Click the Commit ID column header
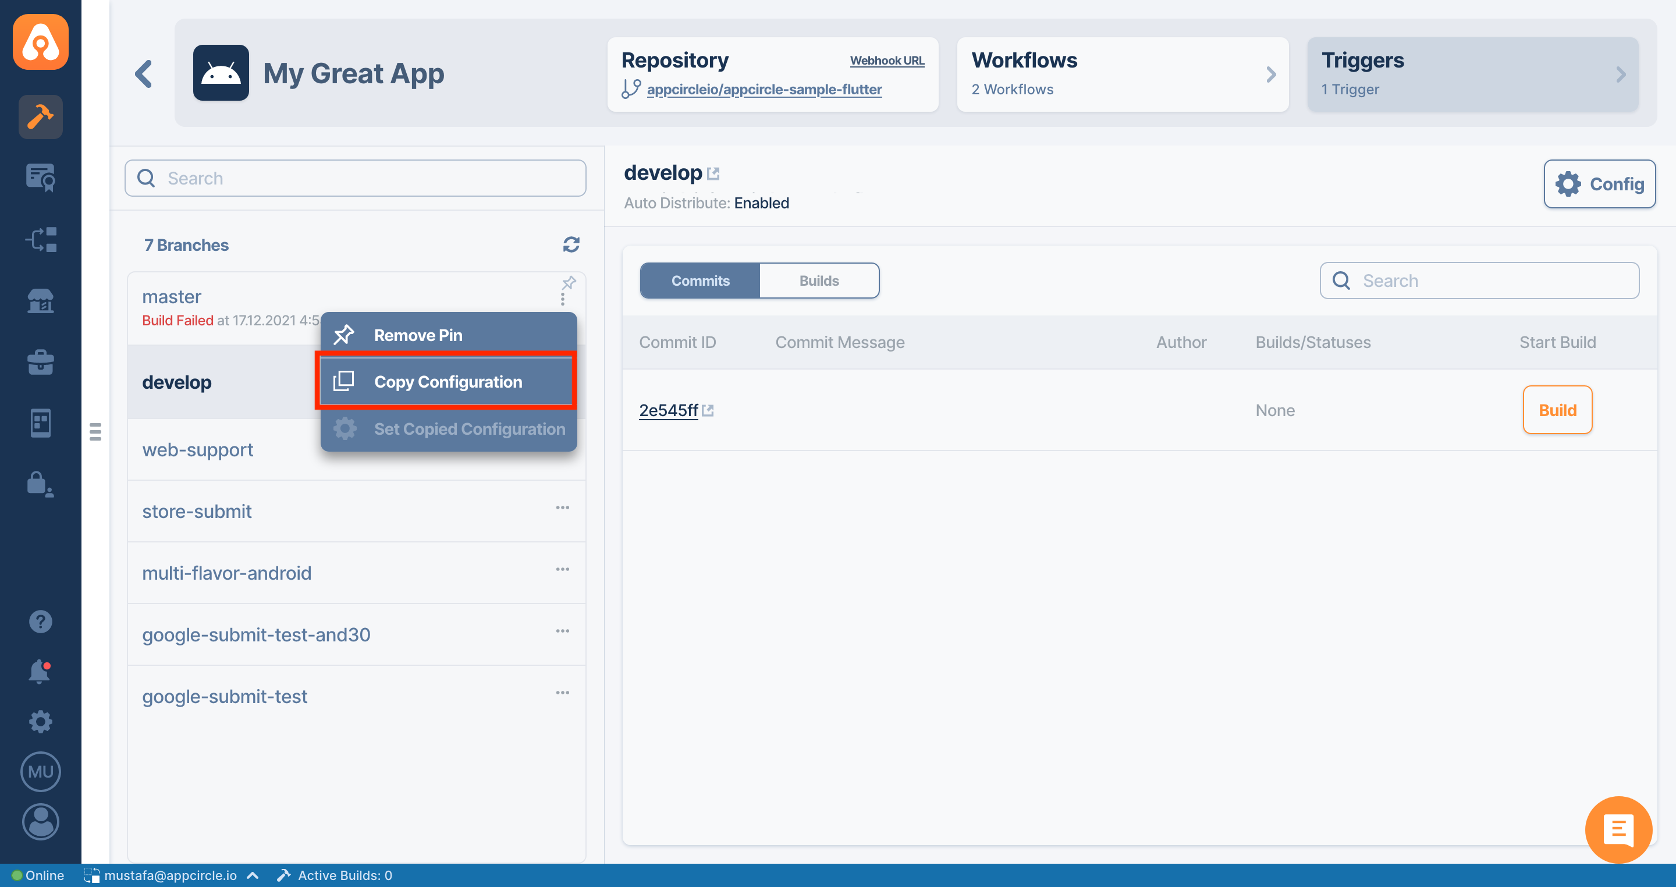Screen dimensions: 1676x887 [677, 342]
